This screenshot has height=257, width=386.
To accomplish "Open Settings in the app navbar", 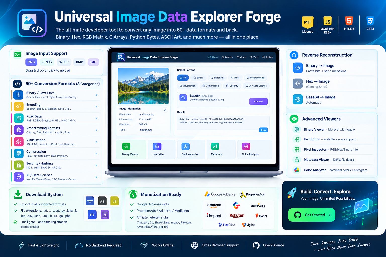I will pyautogui.click(x=268, y=57).
